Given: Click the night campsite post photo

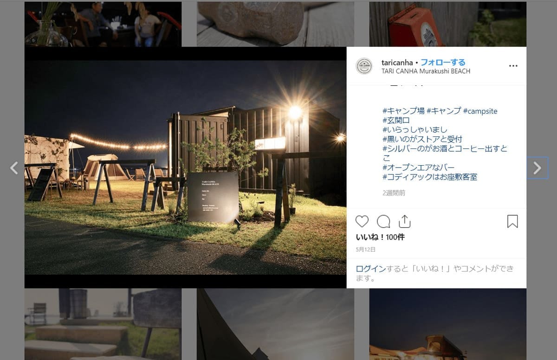Looking at the screenshot, I should click(x=185, y=167).
